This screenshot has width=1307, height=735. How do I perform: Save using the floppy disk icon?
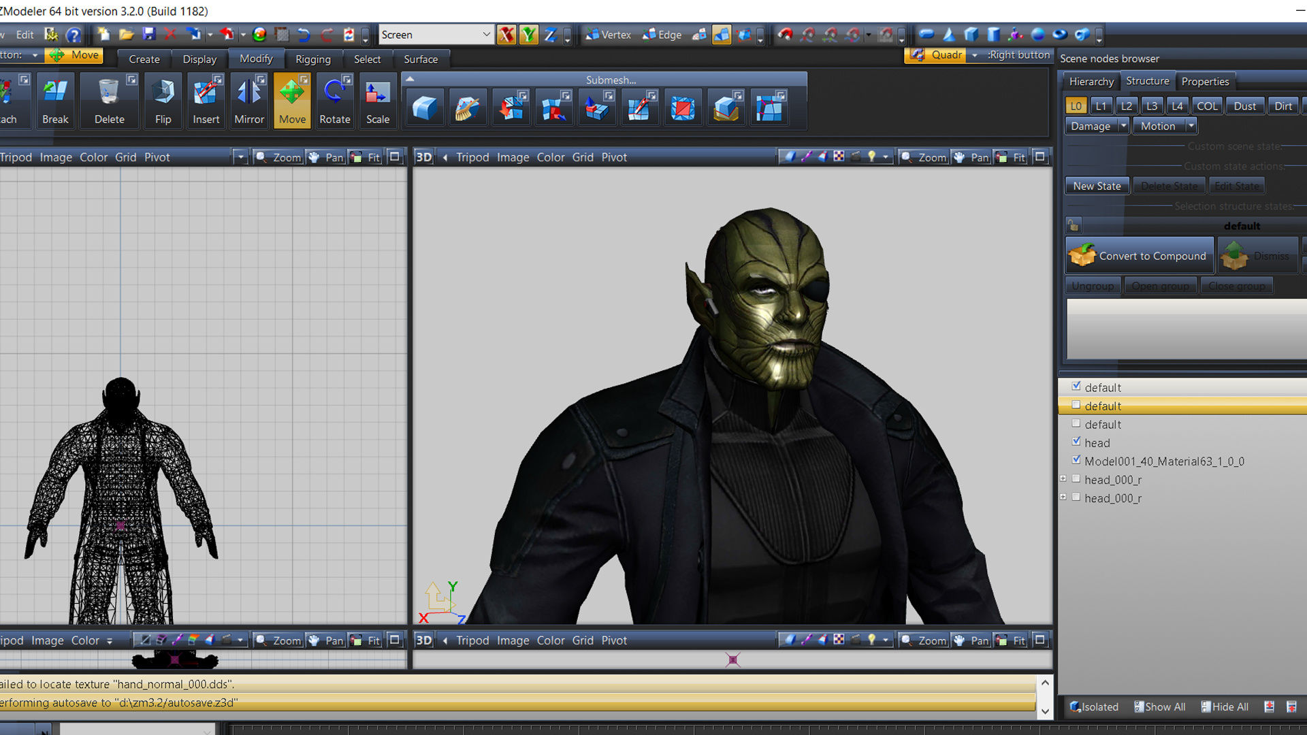coord(148,34)
